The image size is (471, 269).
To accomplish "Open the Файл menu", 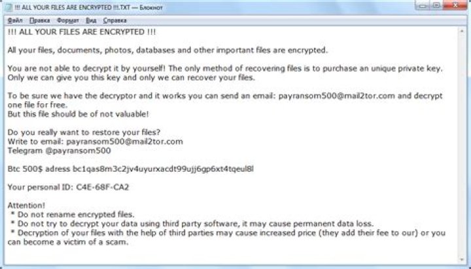I will 13,21.
